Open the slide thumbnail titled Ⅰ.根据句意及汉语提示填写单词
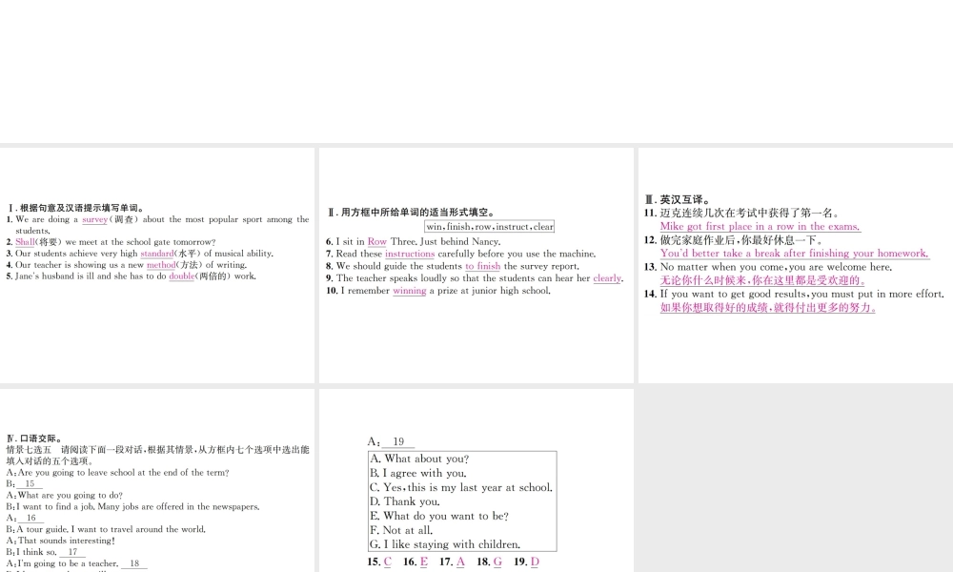Screen dimensions: 953x572 pos(157,265)
